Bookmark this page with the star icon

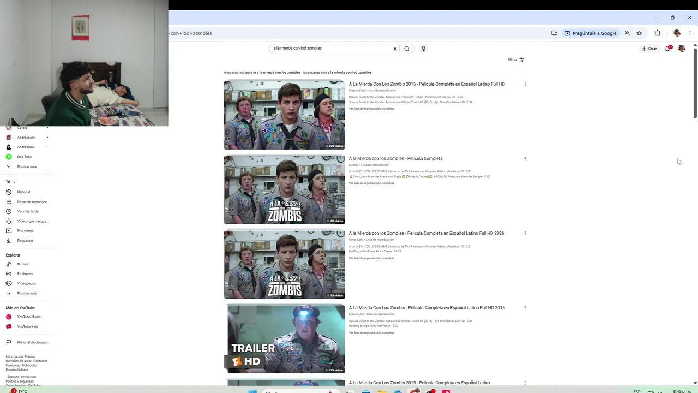click(639, 33)
